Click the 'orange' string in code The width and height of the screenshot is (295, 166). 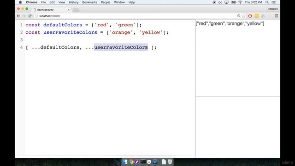[121, 32]
